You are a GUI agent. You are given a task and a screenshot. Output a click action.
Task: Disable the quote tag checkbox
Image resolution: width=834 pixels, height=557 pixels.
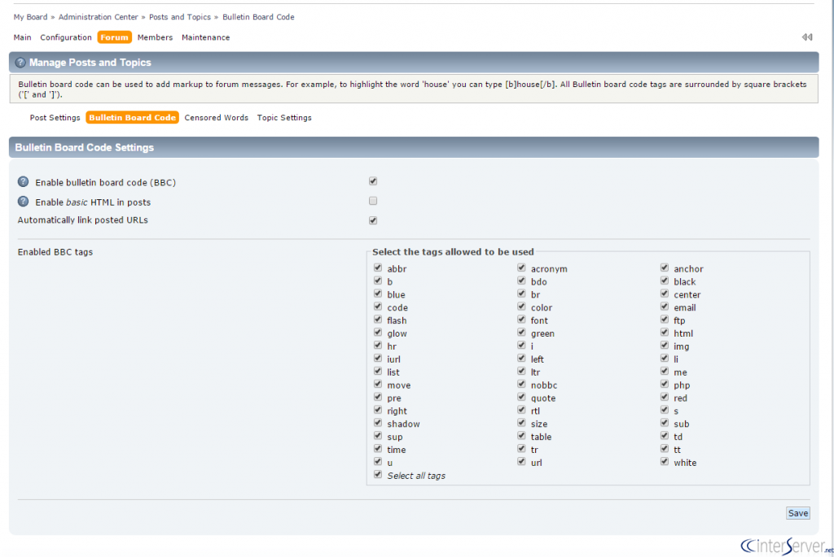[521, 397]
